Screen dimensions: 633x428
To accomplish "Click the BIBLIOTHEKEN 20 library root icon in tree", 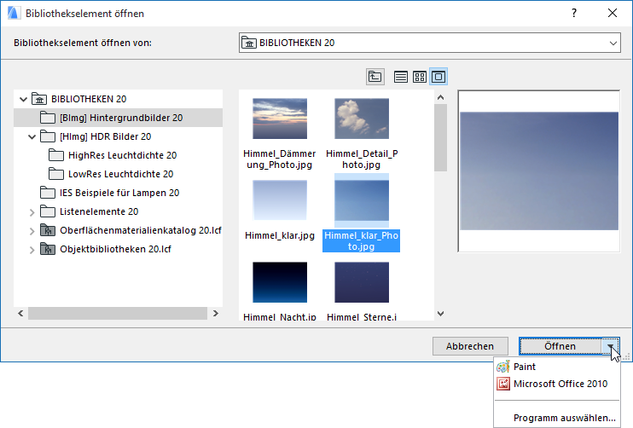I will (x=39, y=99).
